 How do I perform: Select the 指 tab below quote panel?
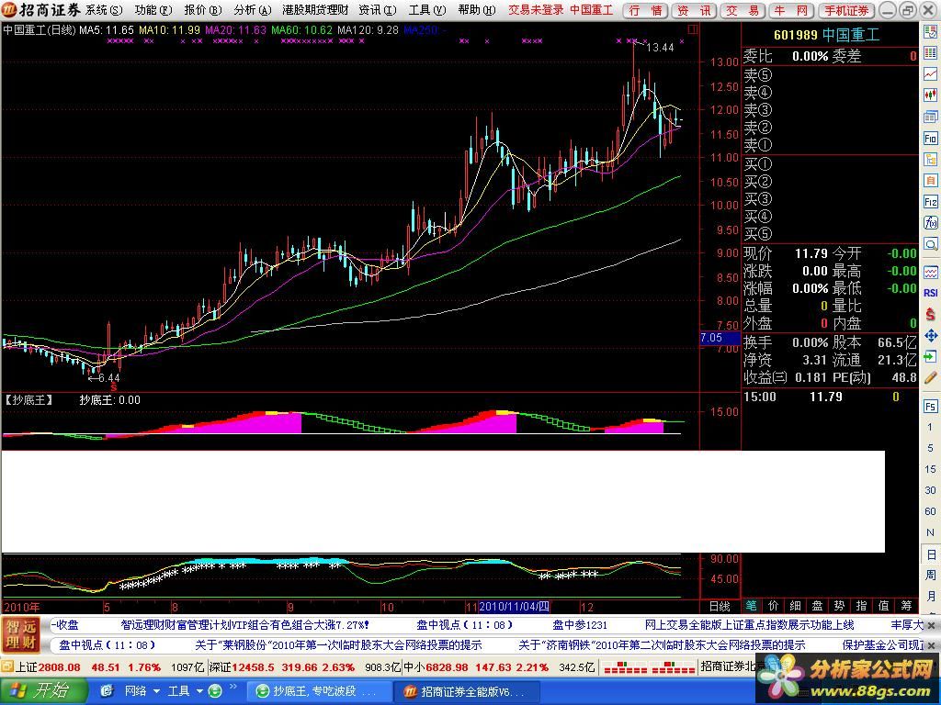[861, 606]
